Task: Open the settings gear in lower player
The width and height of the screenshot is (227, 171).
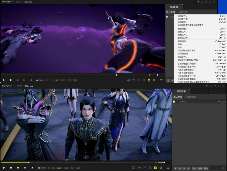Action: [161, 168]
